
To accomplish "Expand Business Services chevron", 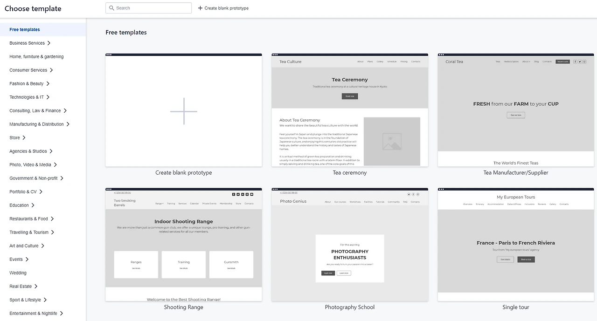I will coord(49,43).
